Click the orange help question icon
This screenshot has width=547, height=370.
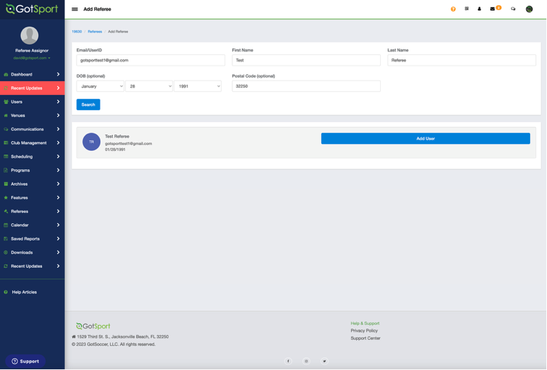[453, 10]
